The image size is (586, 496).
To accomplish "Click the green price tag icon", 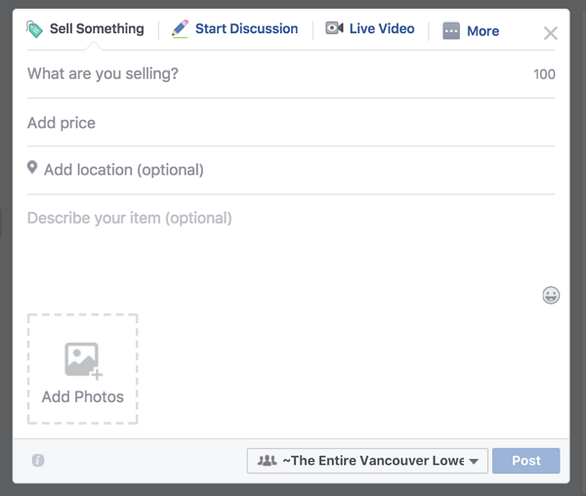I will (34, 29).
